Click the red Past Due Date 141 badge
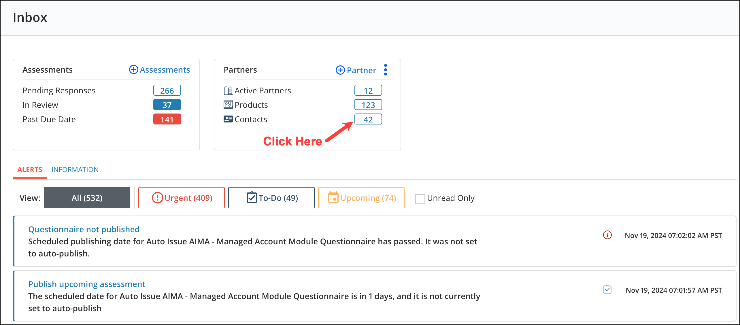 (x=167, y=119)
